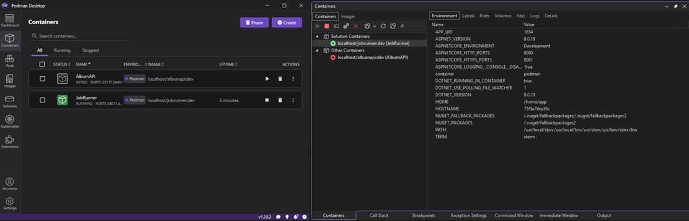The height and width of the screenshot is (221, 689).
Task: Tick the select-all checkbox in table header
Action: 42,64
